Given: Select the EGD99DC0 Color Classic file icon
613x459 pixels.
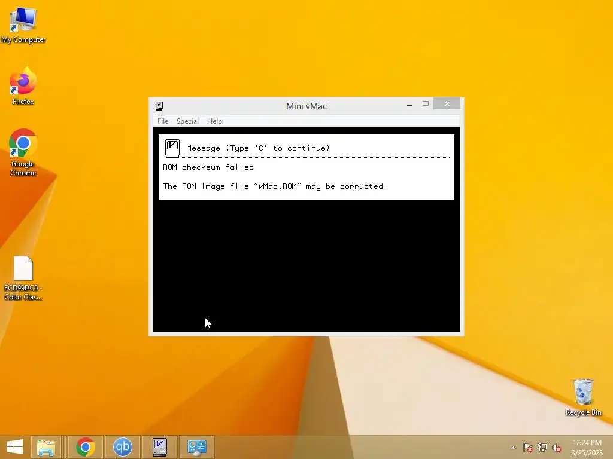Looking at the screenshot, I should point(23,279).
